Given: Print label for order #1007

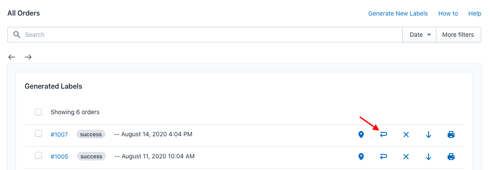Looking at the screenshot, I should click(x=451, y=135).
